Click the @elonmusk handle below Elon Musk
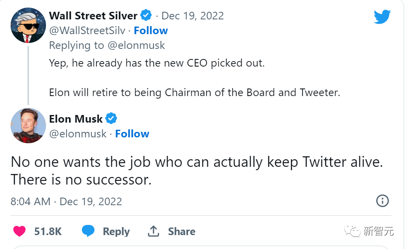 78,134
